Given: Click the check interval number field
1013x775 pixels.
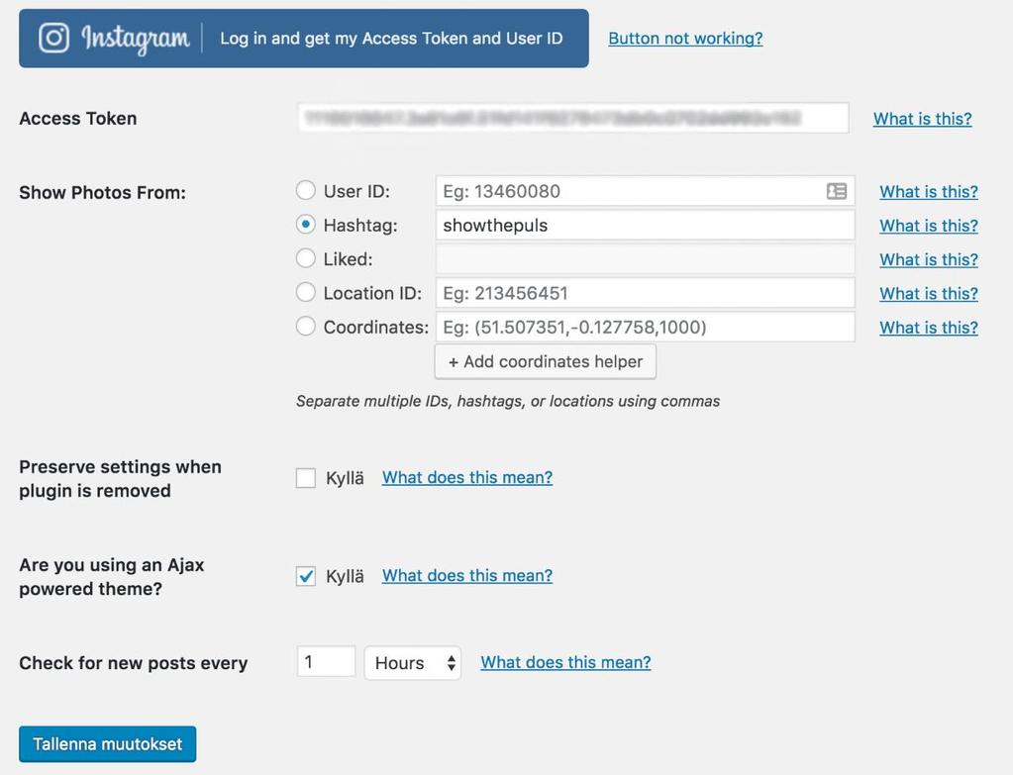Looking at the screenshot, I should point(326,662).
